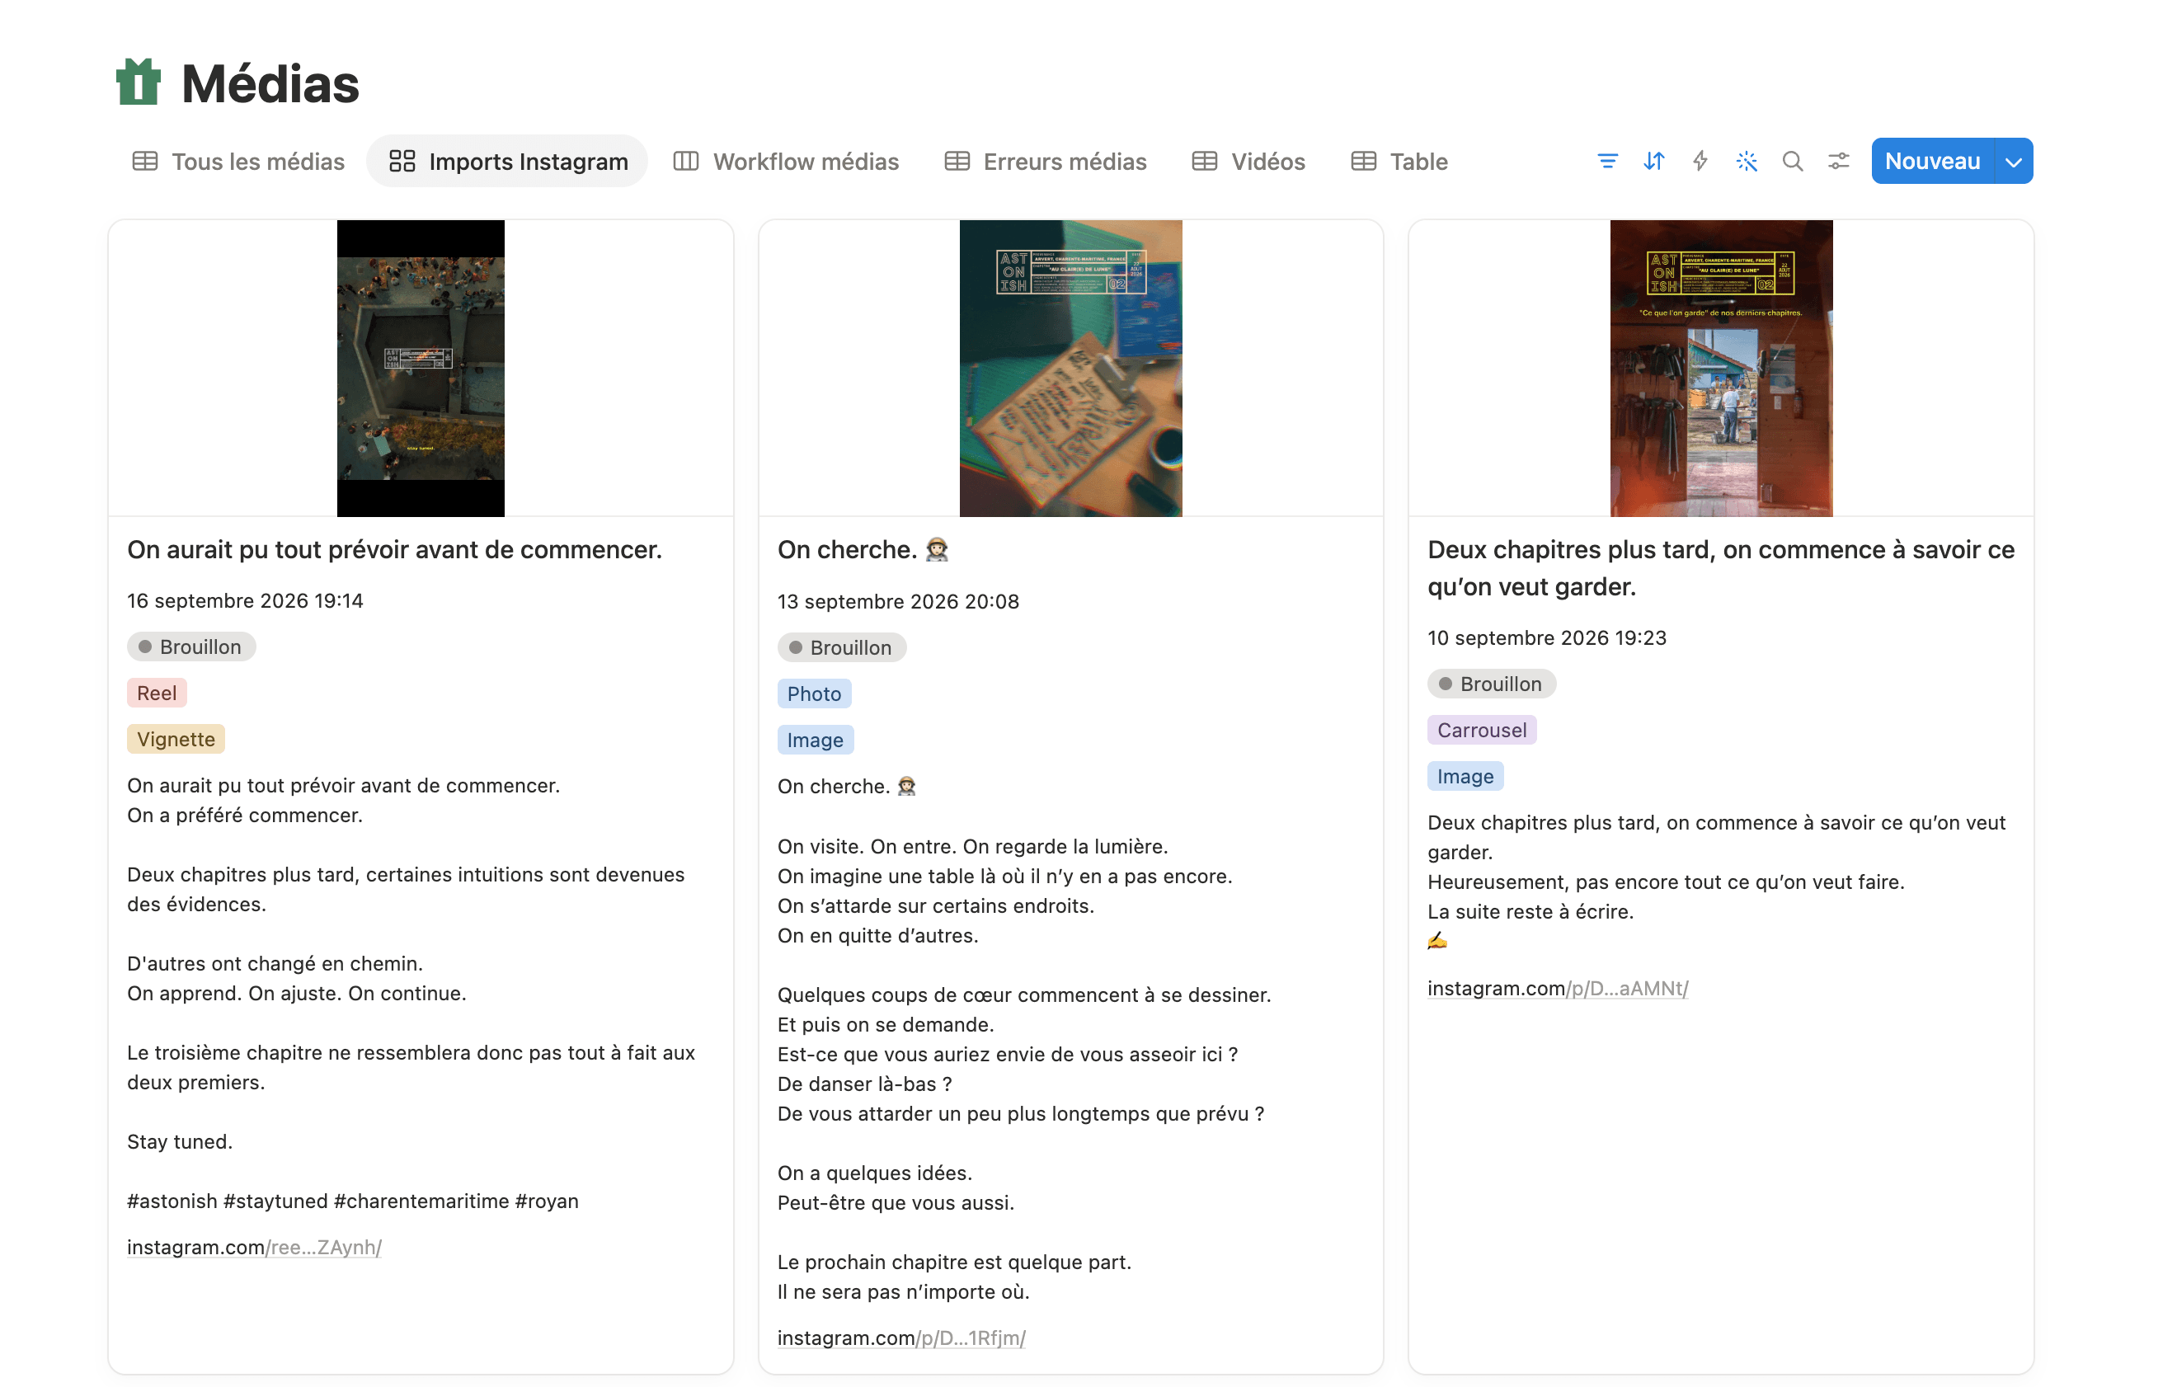Open the Vidéos tab
This screenshot has width=2177, height=1387.
click(x=1248, y=161)
